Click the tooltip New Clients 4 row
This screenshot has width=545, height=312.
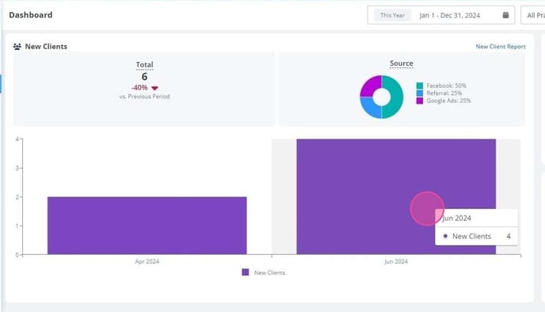pyautogui.click(x=477, y=236)
